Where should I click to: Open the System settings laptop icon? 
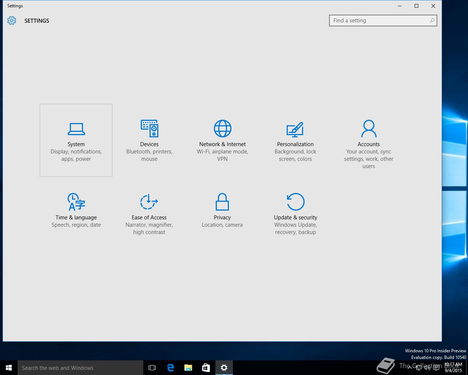click(76, 129)
